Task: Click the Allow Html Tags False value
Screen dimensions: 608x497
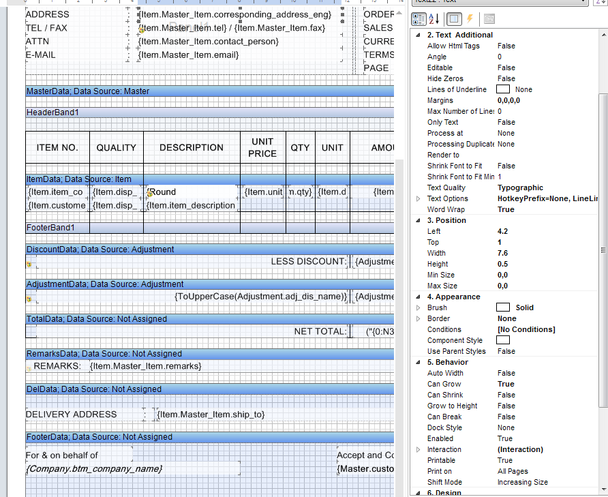Action: [506, 46]
